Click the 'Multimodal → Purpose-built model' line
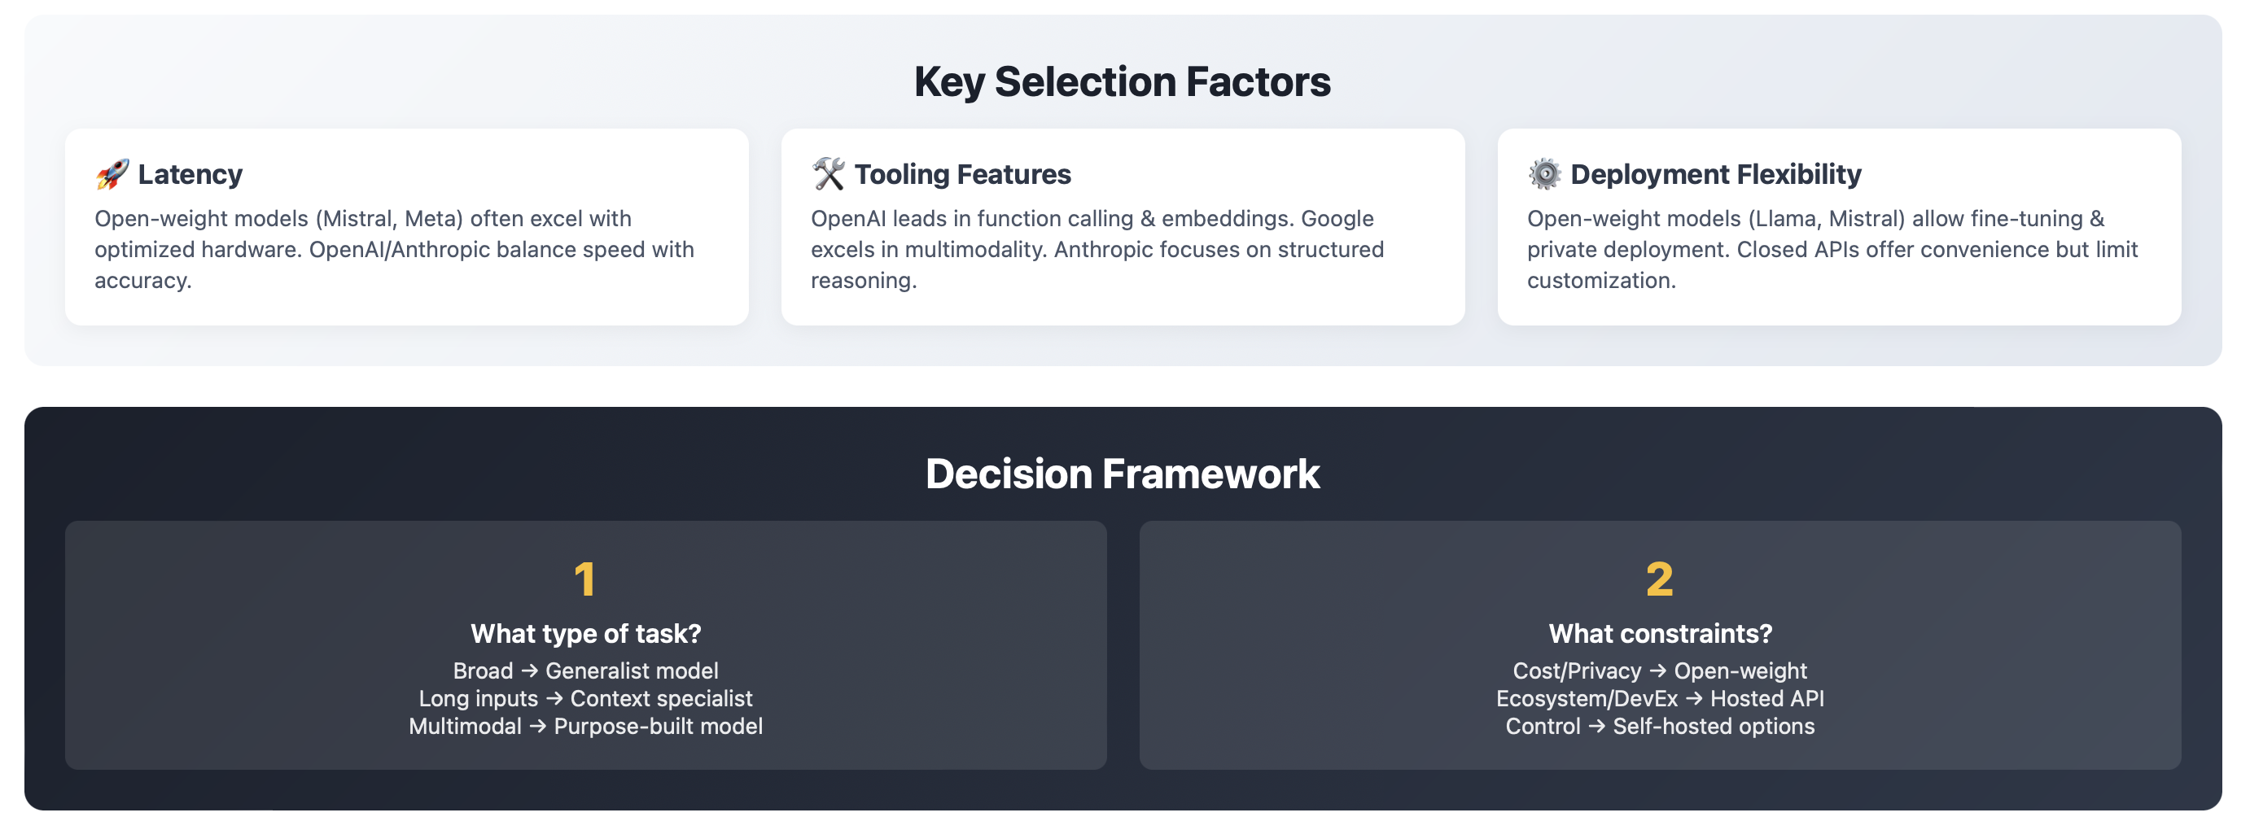Screen dimensions: 2250x830 coord(585,727)
